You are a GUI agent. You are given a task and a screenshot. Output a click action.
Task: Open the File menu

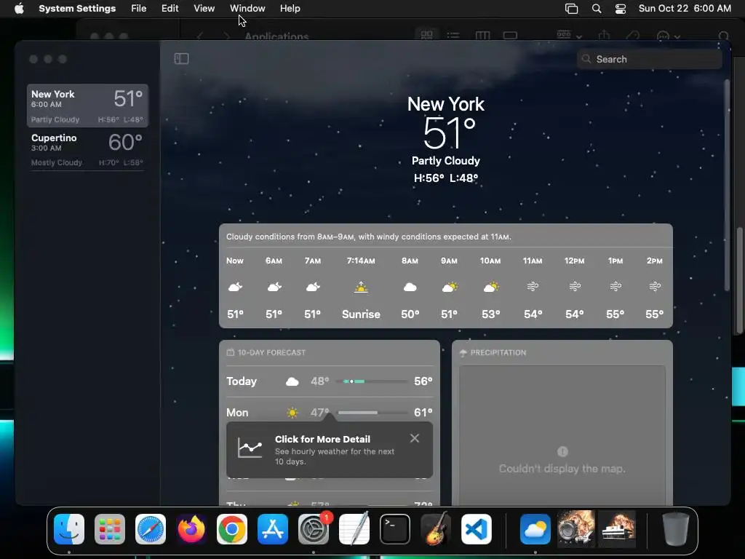(x=139, y=8)
